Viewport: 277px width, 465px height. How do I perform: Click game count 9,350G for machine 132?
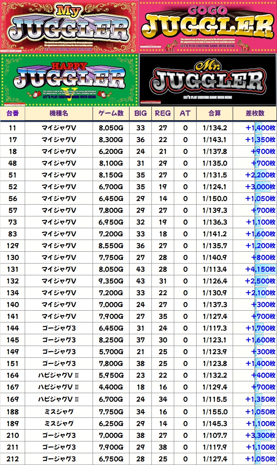coord(111,281)
